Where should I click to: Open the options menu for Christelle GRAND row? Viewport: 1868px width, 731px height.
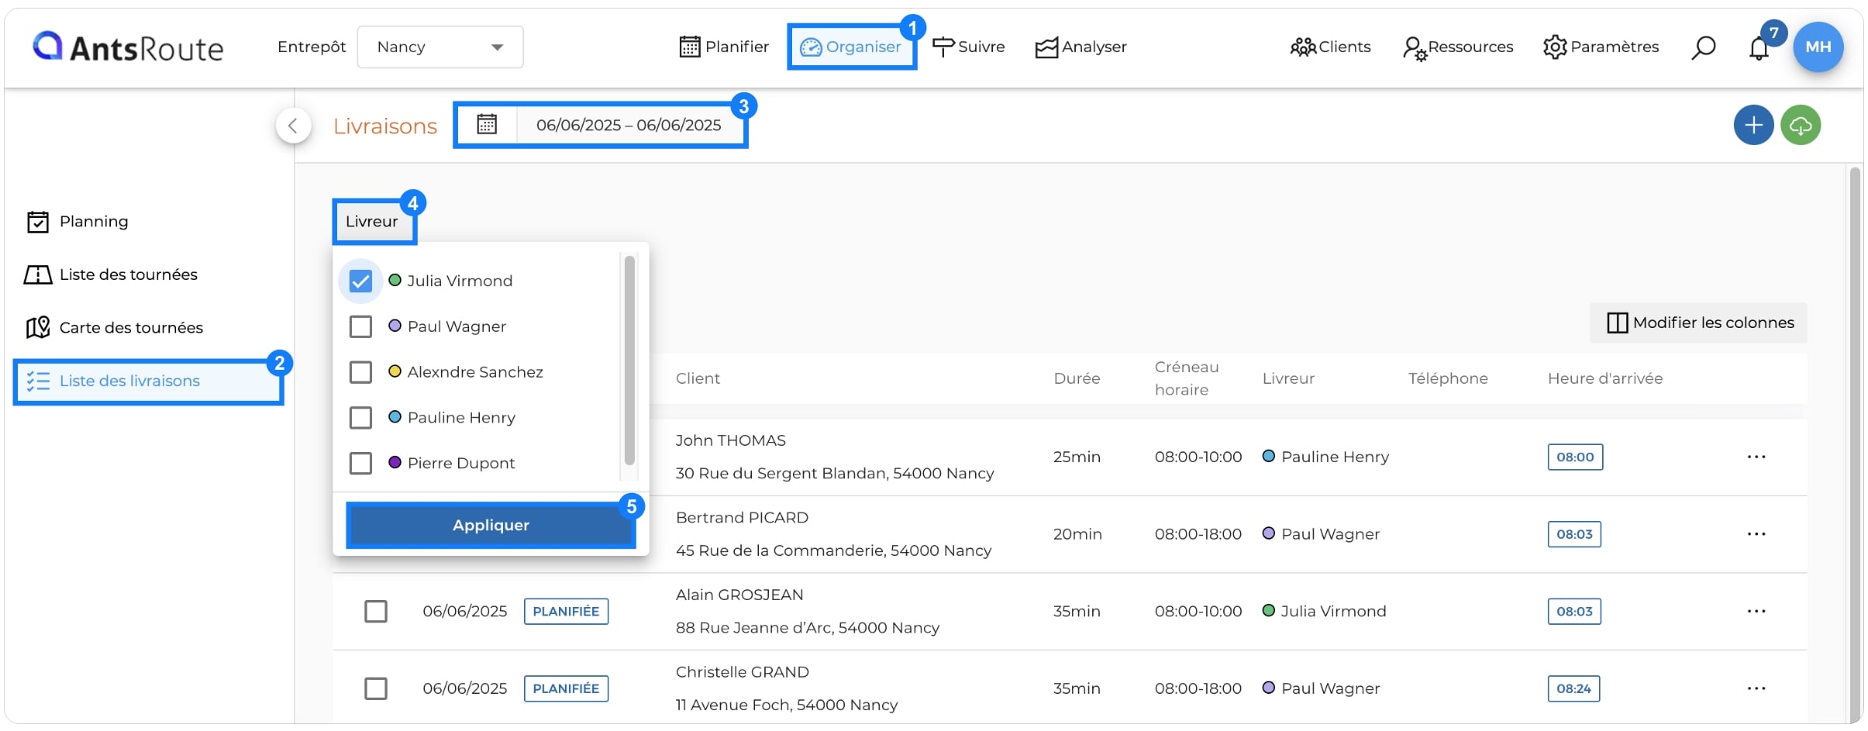coord(1756,688)
